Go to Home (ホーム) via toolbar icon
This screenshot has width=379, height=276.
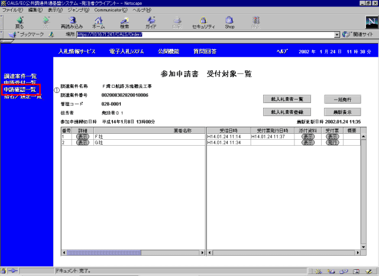click(98, 22)
